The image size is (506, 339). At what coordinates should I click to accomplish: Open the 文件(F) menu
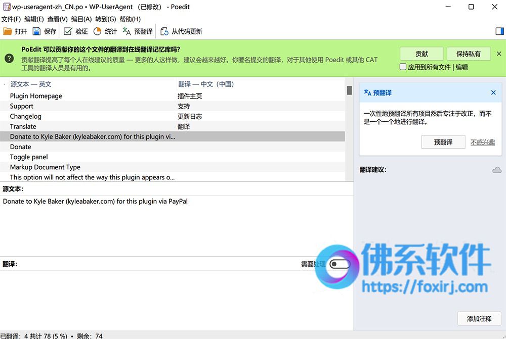[x=11, y=19]
